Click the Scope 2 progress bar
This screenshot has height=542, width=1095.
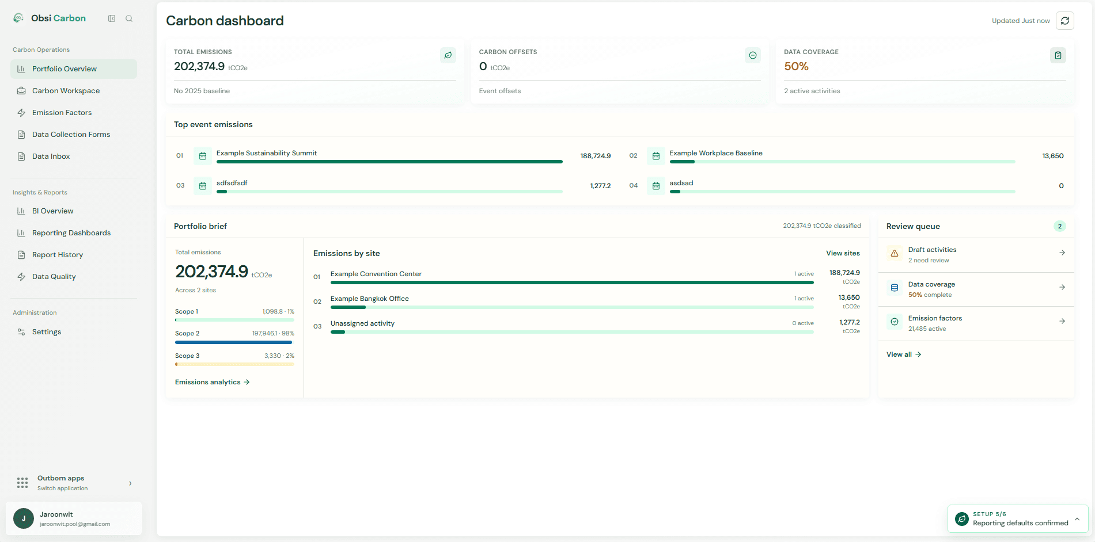[234, 342]
